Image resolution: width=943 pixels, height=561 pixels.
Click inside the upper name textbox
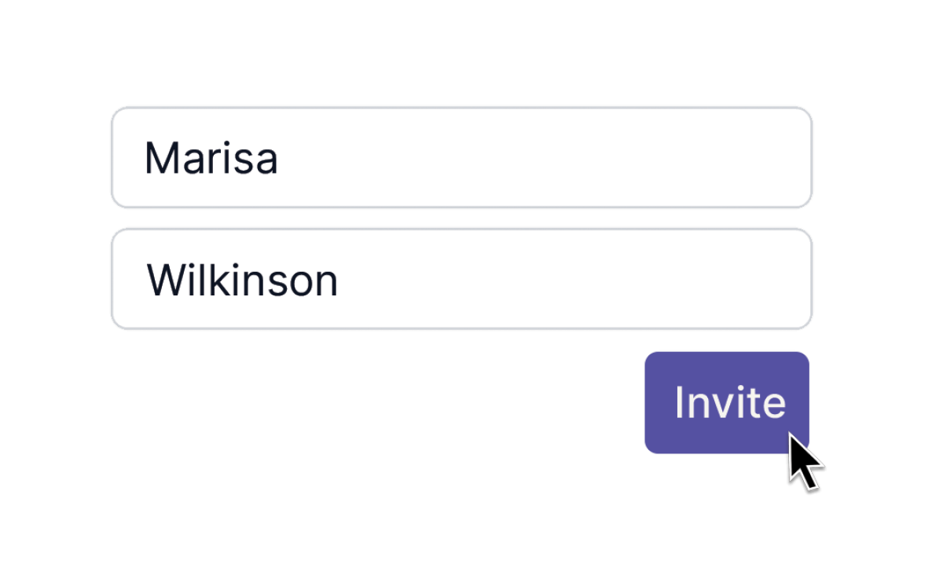[x=461, y=158]
